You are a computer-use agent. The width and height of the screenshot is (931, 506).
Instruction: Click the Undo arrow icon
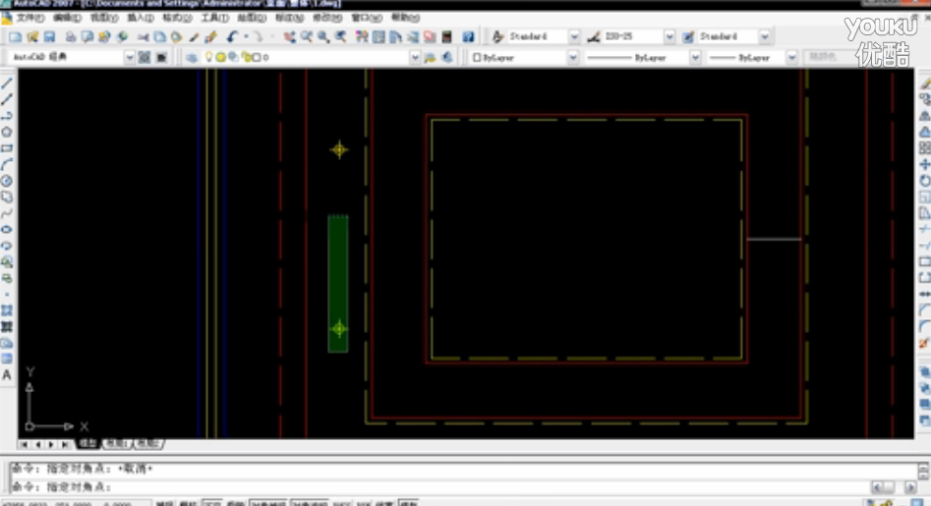[x=232, y=36]
